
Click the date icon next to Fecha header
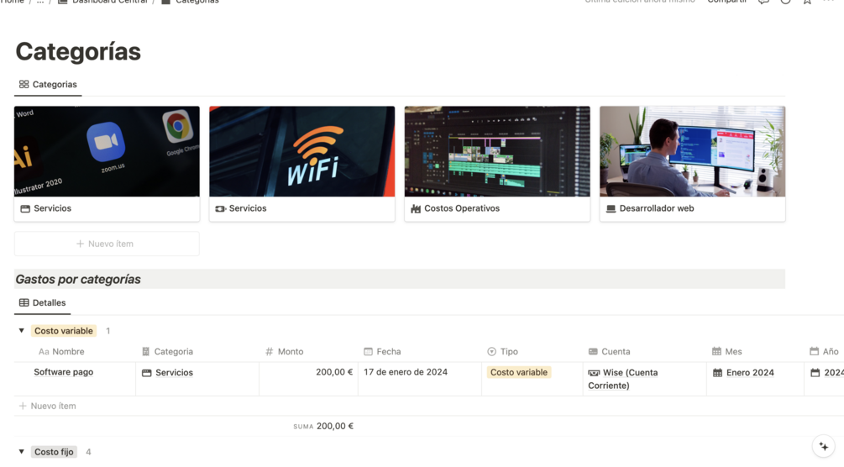(368, 352)
